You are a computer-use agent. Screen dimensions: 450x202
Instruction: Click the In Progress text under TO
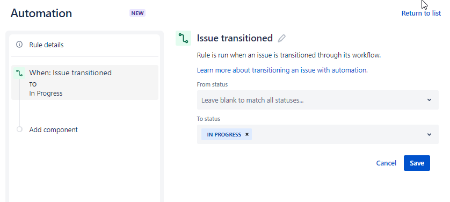pos(46,93)
